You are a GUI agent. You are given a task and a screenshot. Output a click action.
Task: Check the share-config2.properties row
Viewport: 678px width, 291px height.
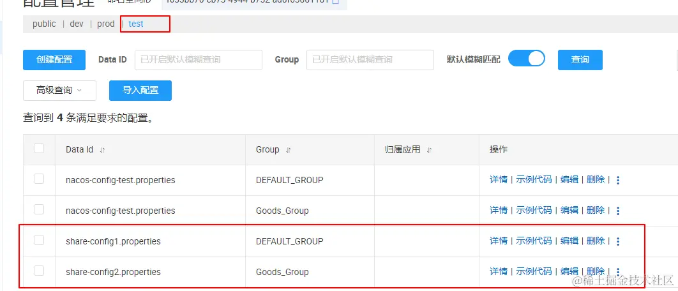point(39,271)
